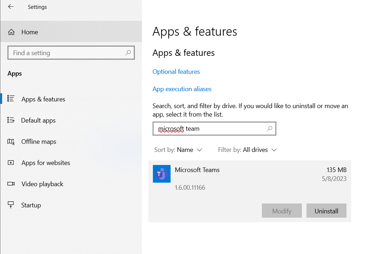390x254 pixels.
Task: Click the Apps section heading in sidebar
Action: tap(15, 74)
